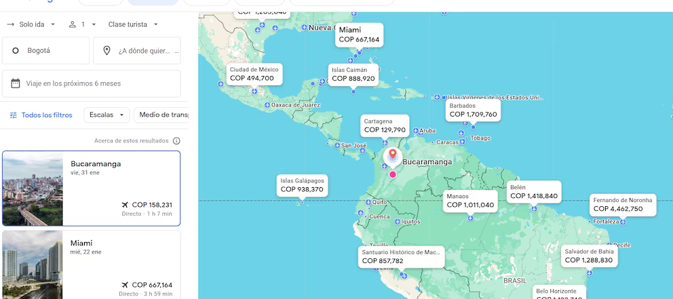This screenshot has width=673, height=299.
Task: Click the filter sliders icon in Todos los filtros
Action: click(x=14, y=115)
